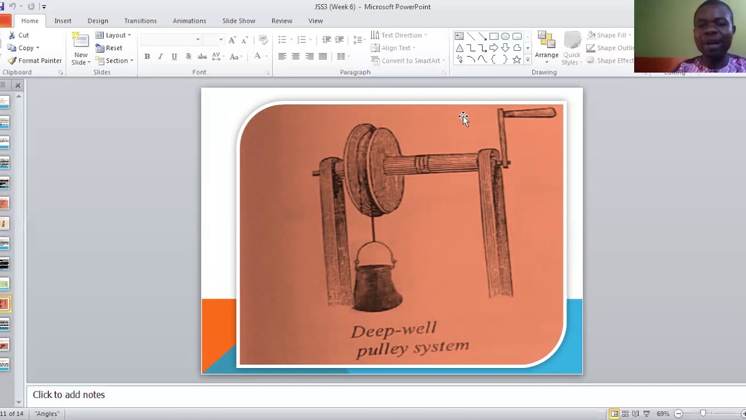Open the Animations ribbon tab

(189, 20)
